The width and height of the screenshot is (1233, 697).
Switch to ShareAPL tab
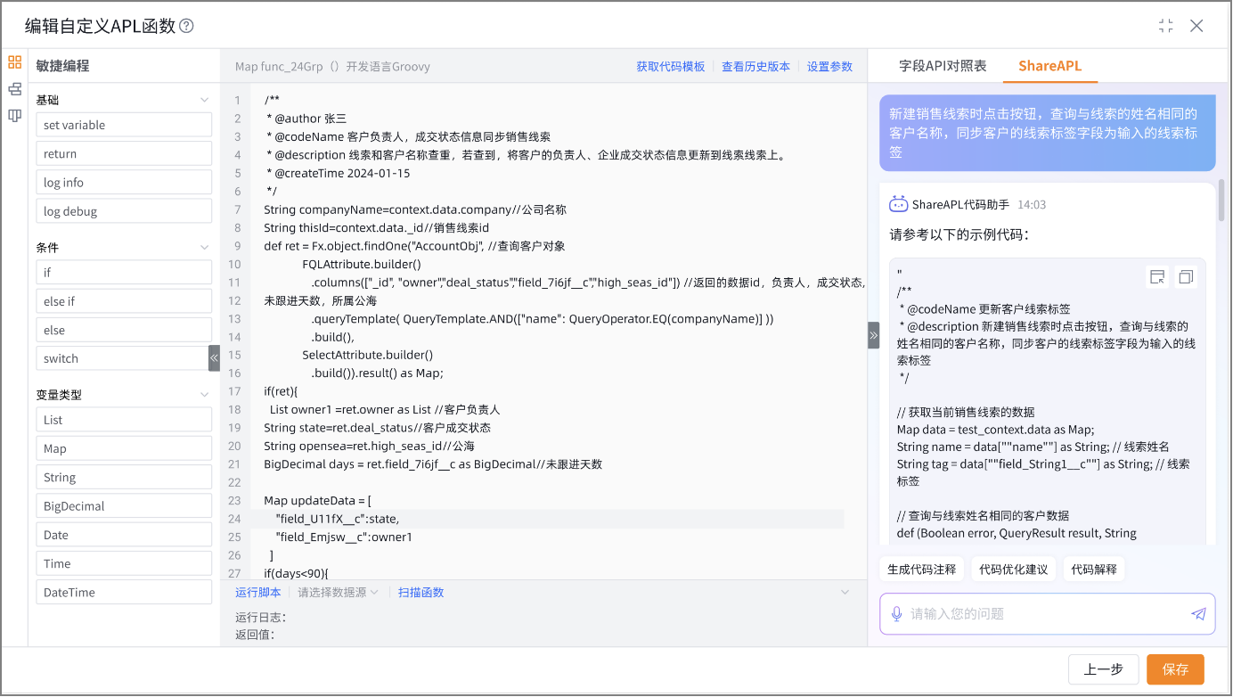pyautogui.click(x=1049, y=66)
